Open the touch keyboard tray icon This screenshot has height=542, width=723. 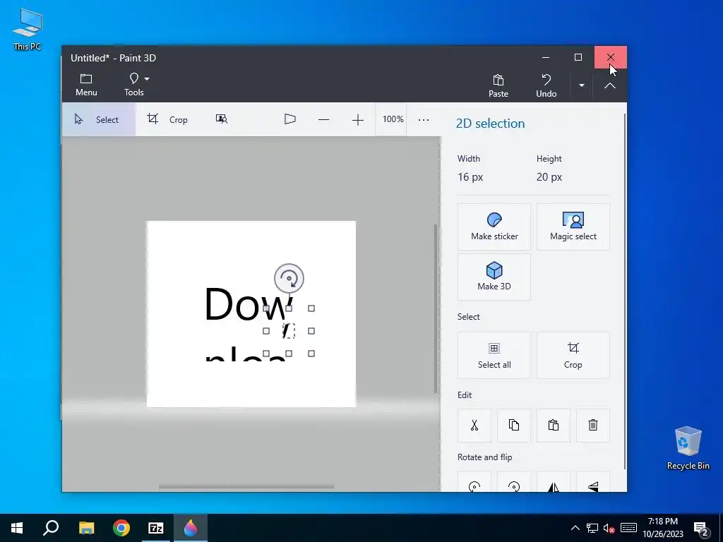(628, 528)
